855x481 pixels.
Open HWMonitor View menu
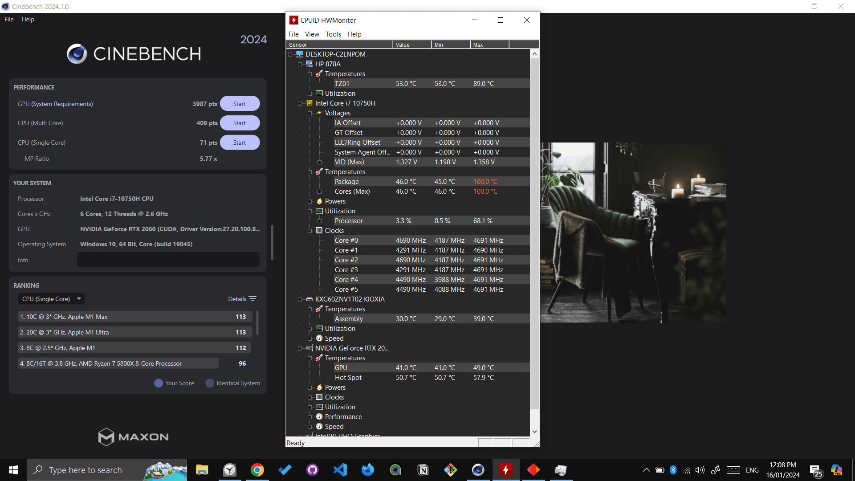point(312,34)
